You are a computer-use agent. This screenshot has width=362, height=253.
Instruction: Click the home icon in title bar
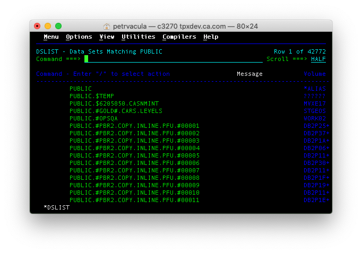107,27
